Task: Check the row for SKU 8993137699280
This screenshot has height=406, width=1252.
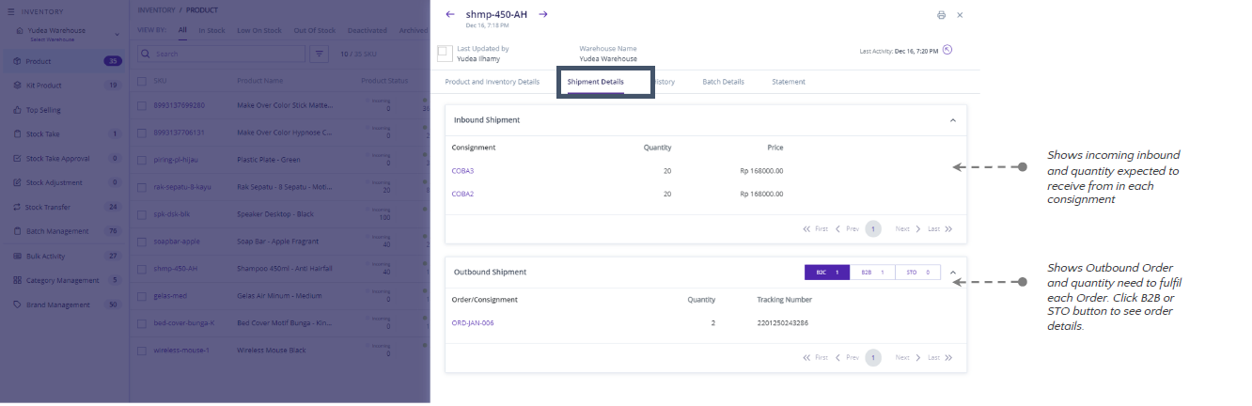Action: (142, 105)
